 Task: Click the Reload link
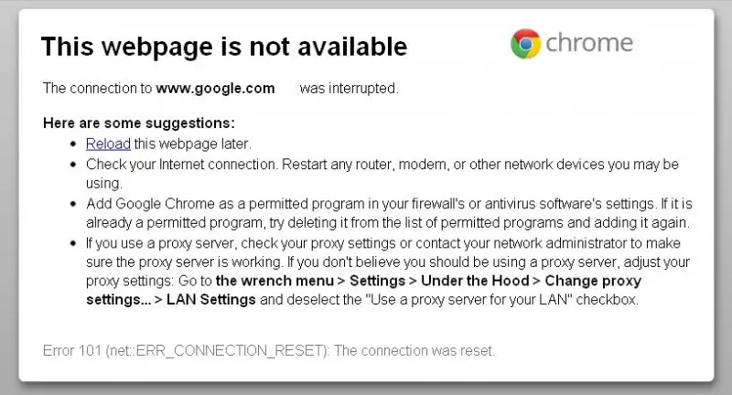108,144
